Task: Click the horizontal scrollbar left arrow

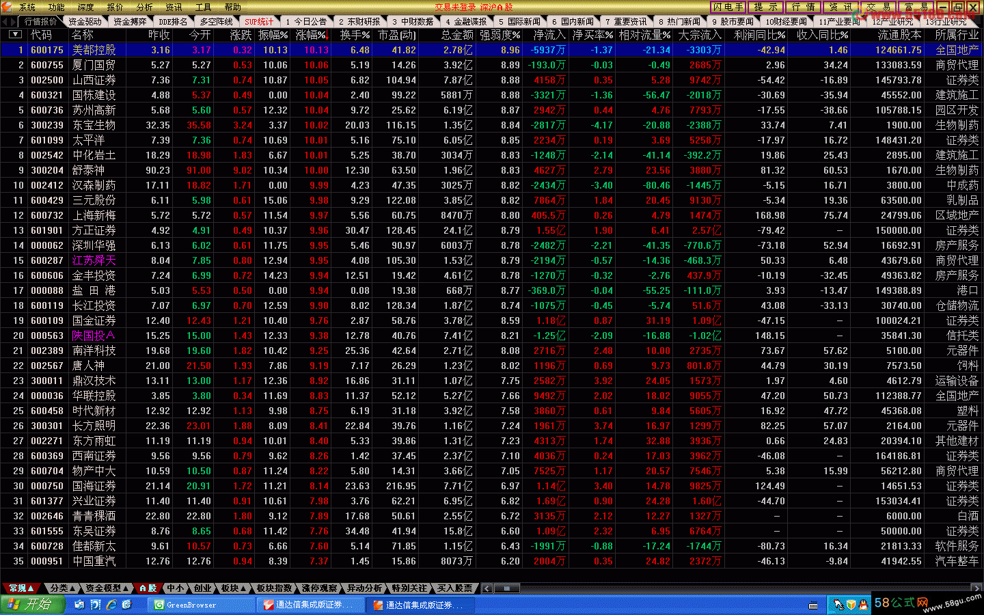Action: coord(487,588)
